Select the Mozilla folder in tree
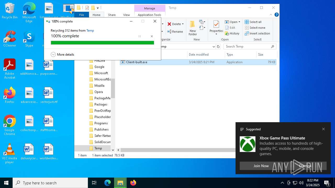 99,86
